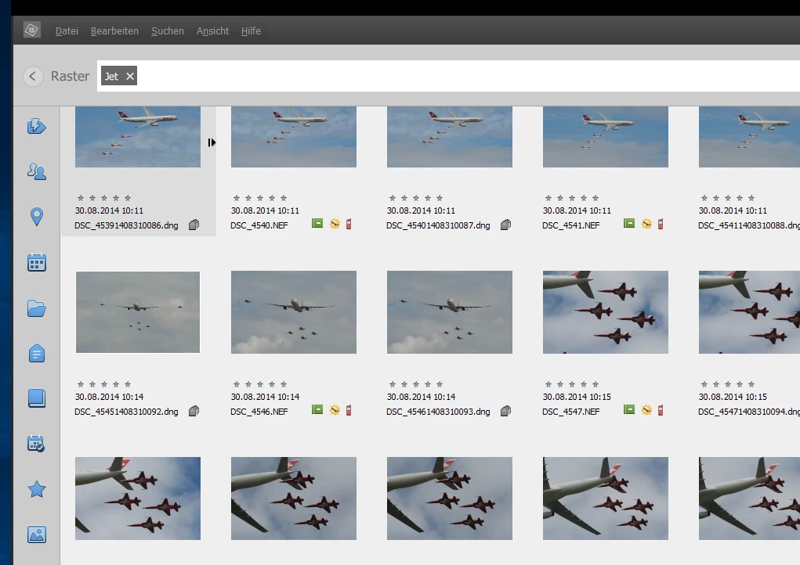Open the Bearbeiten menu
The height and width of the screenshot is (565, 800).
(114, 31)
